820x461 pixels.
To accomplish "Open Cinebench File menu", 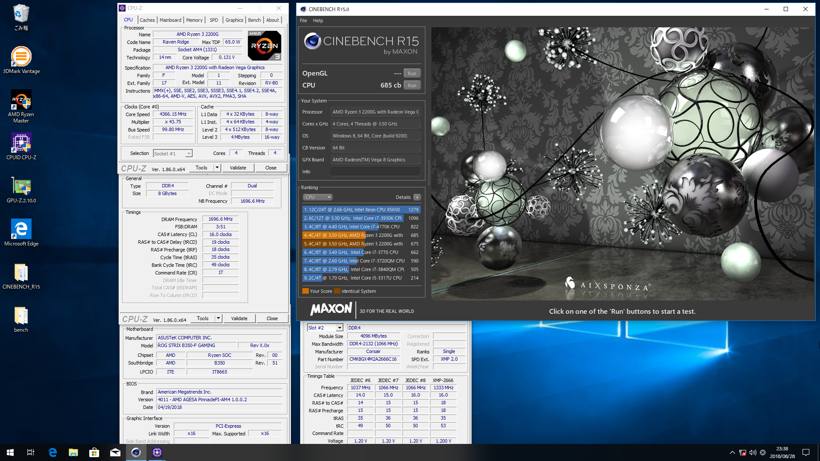I will (303, 20).
